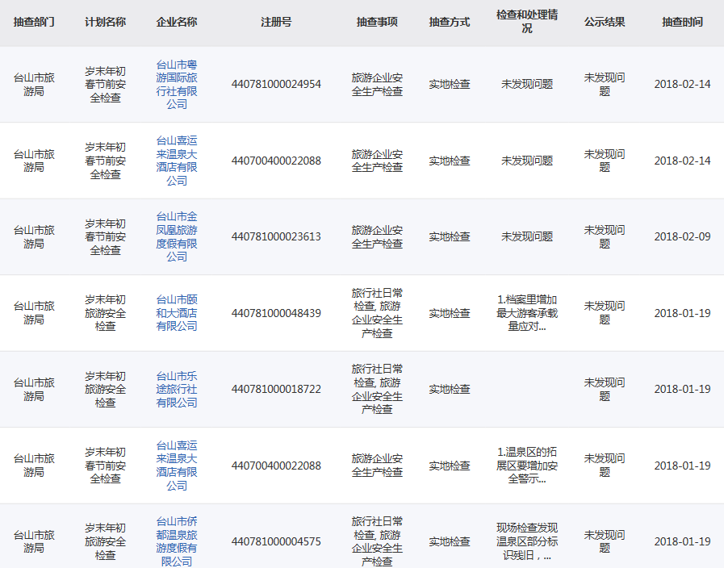The image size is (724, 568).
Task: Open the 台山市颐和大酒店有限公司 company link
Action: (176, 313)
